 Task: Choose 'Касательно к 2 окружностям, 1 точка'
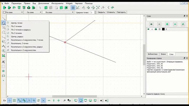(27, 40)
